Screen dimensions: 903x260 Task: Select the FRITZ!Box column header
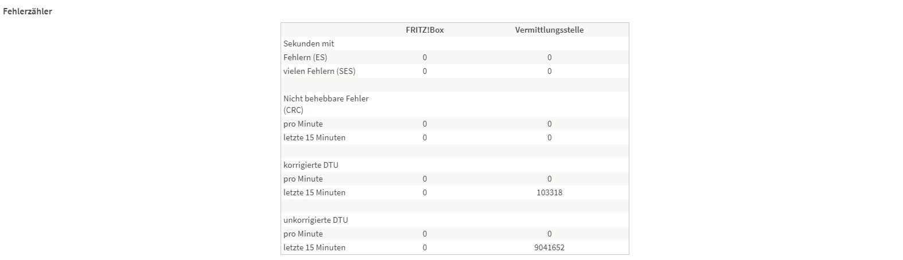tap(425, 30)
